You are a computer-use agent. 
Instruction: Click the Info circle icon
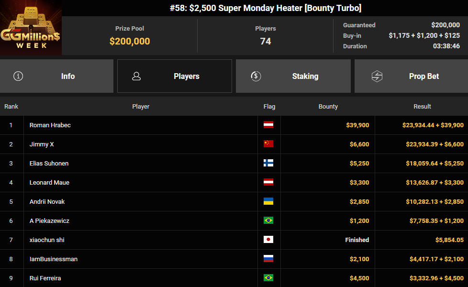click(x=18, y=76)
